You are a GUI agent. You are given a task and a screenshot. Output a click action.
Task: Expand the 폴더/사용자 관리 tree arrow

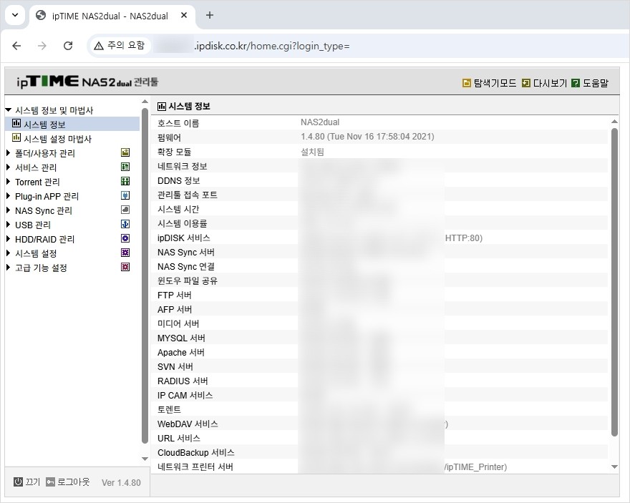pyautogui.click(x=8, y=152)
